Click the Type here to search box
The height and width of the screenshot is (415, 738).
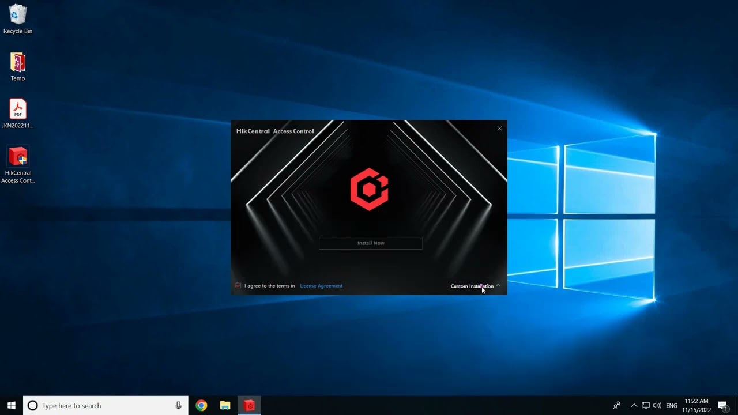point(106,406)
